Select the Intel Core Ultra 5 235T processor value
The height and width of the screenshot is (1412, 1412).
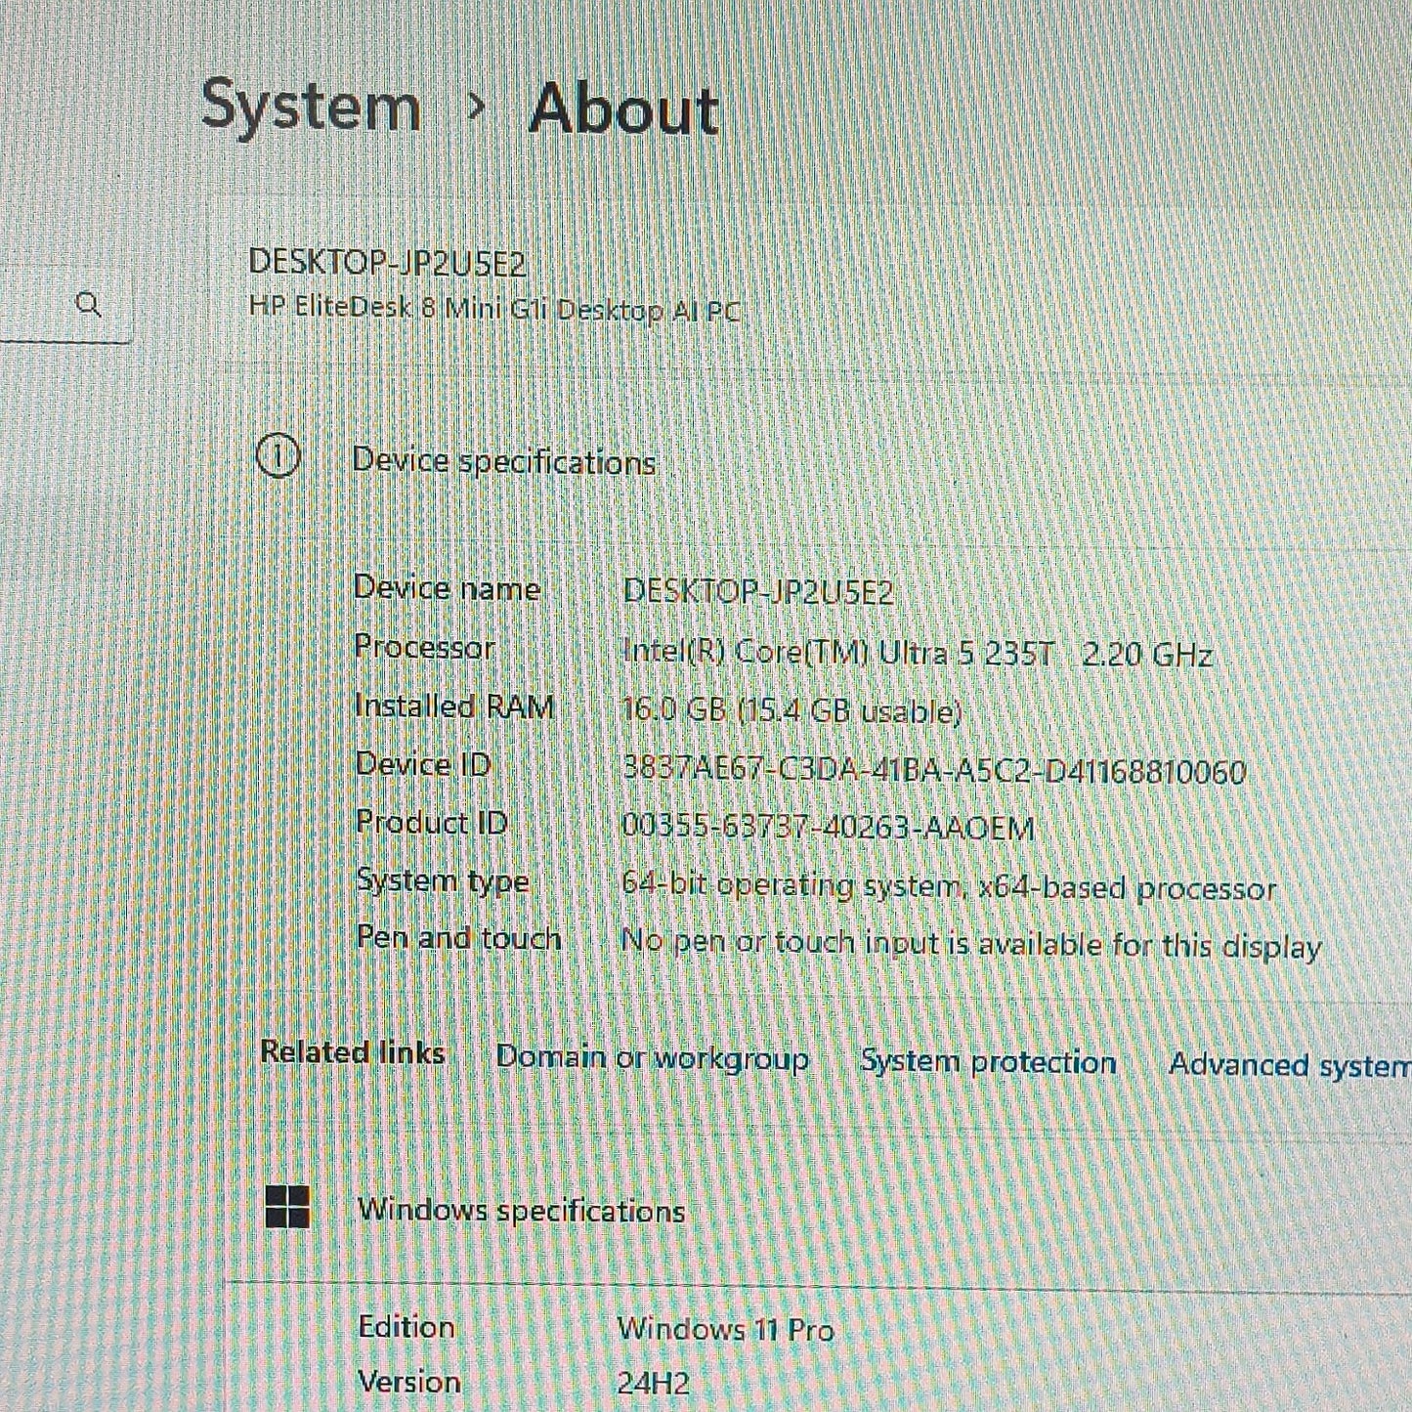[918, 653]
